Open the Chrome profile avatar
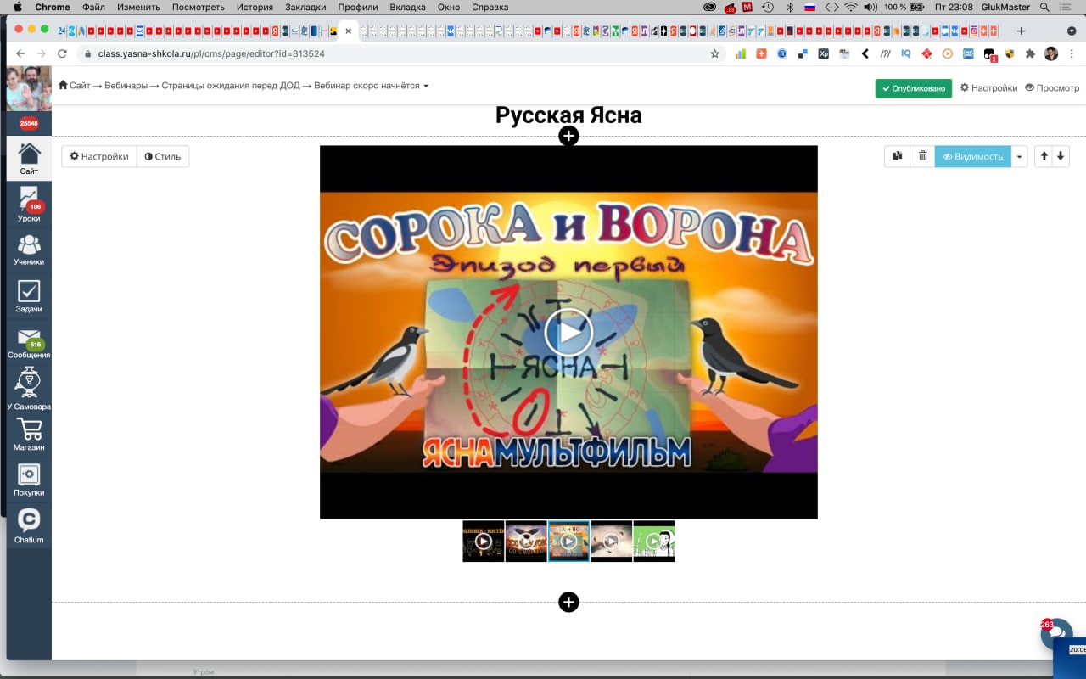1086x679 pixels. pos(1051,53)
